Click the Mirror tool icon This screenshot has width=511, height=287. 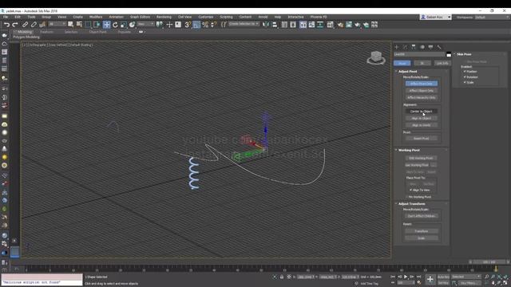266,25
